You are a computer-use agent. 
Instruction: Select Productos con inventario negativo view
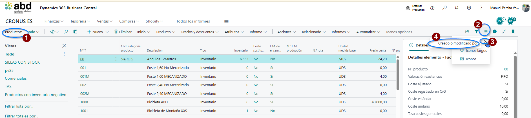(x=36, y=95)
